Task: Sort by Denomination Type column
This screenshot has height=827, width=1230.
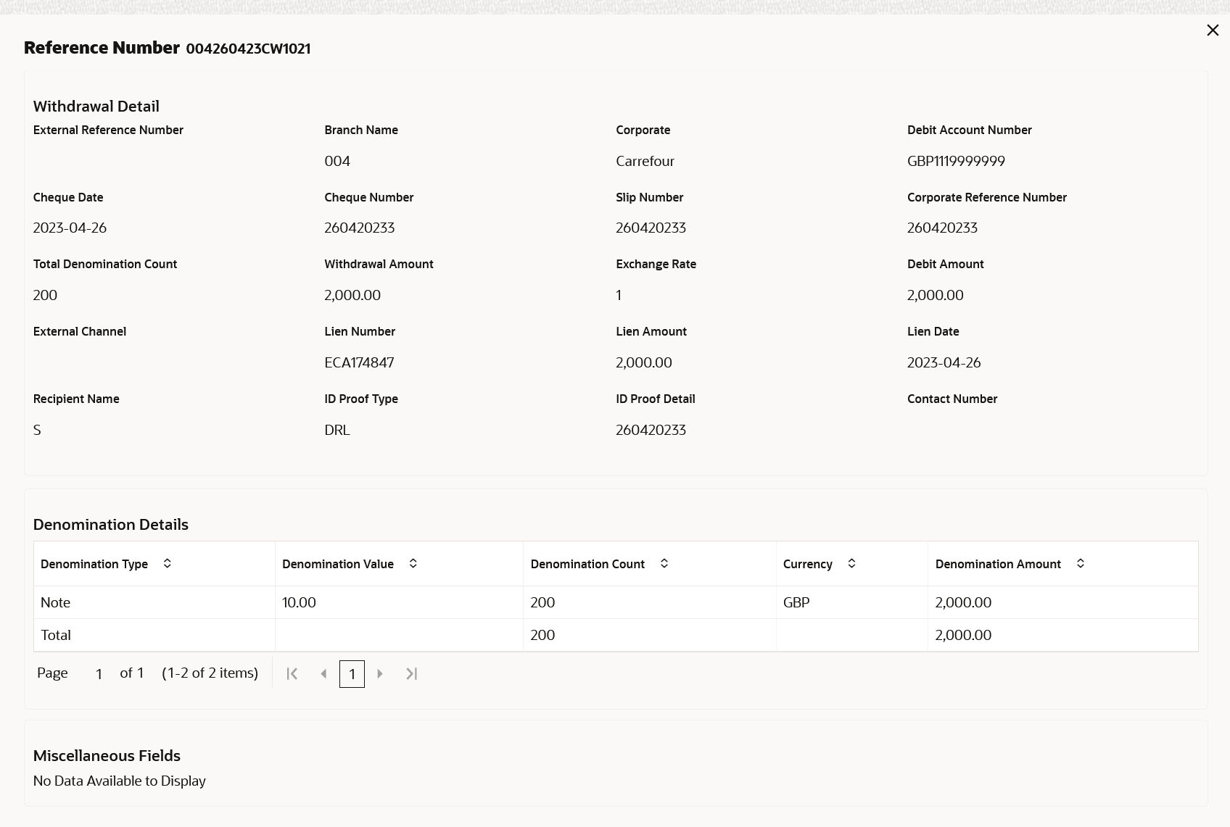Action: (167, 563)
